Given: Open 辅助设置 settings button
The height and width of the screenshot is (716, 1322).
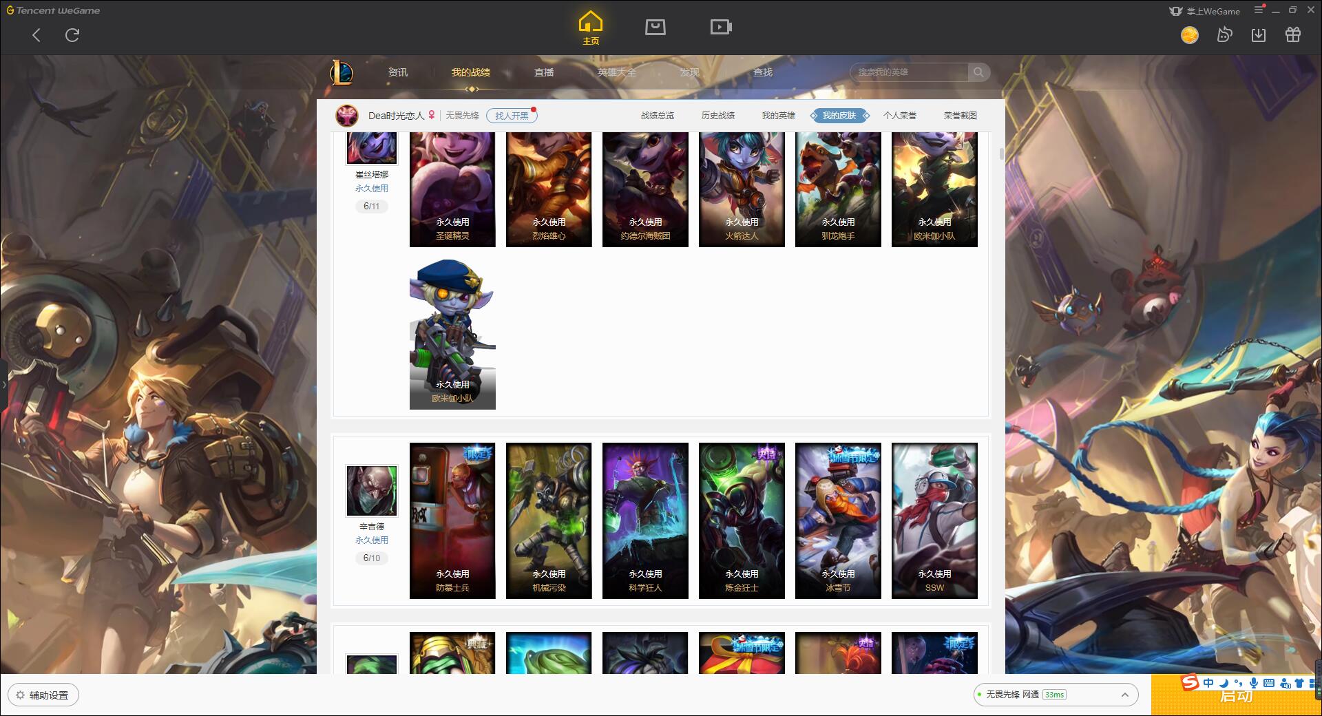Looking at the screenshot, I should coord(43,695).
